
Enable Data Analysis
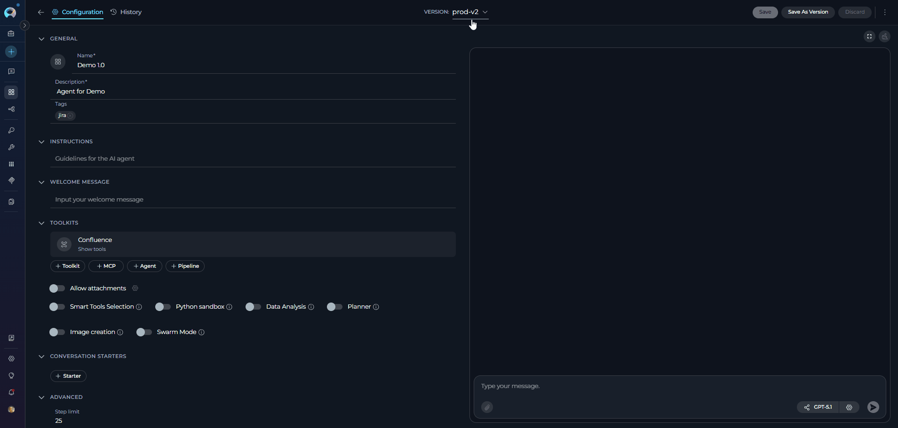pos(253,307)
